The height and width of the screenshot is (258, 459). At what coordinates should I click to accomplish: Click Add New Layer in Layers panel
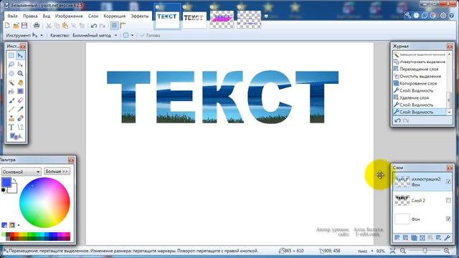397,238
